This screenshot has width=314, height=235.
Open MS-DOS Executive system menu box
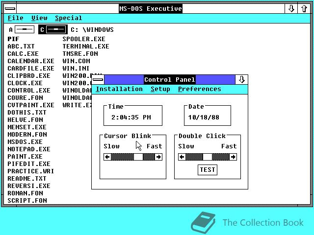[10, 9]
